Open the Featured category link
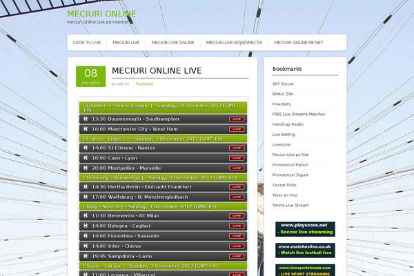 pos(144,83)
